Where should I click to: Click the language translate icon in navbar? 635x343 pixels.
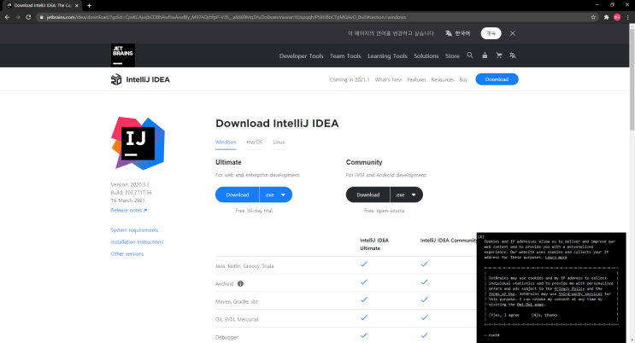click(x=513, y=55)
